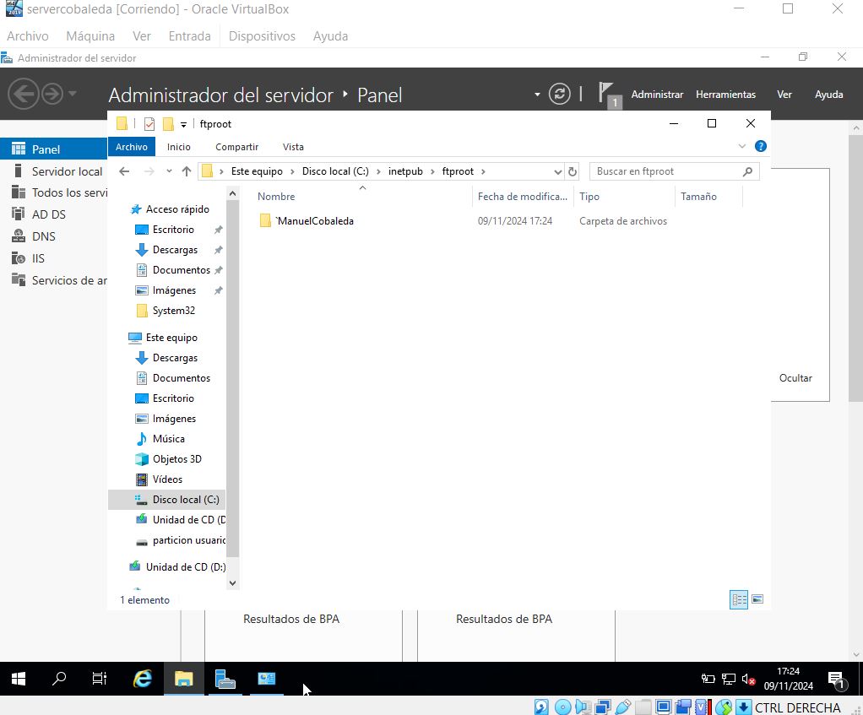Expand the File Explorer ribbon chevron
The width and height of the screenshot is (863, 715).
742,146
